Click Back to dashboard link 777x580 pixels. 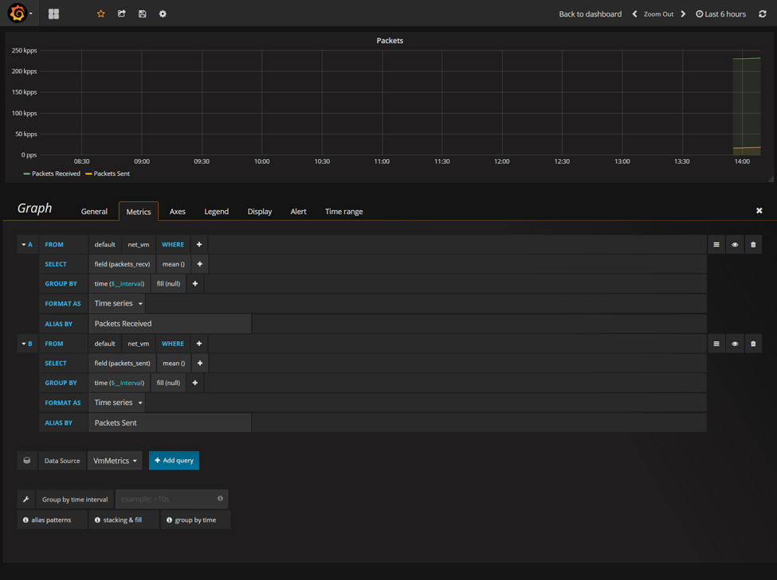pyautogui.click(x=590, y=14)
